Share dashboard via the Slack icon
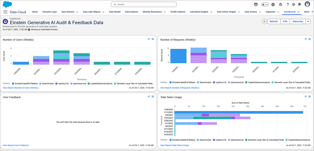The image size is (314, 151). [264, 21]
